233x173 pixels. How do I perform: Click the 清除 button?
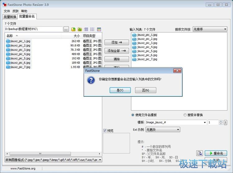coord(116,59)
